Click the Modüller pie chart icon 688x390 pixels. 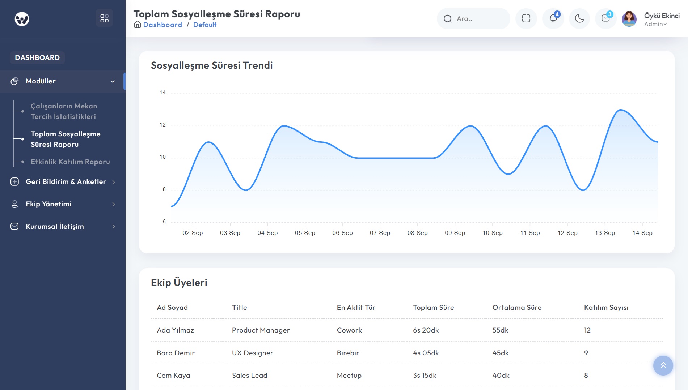click(x=14, y=81)
